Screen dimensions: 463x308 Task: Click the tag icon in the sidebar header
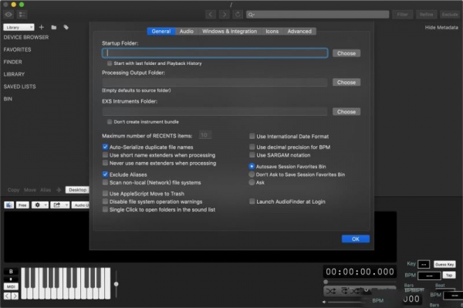(66, 27)
